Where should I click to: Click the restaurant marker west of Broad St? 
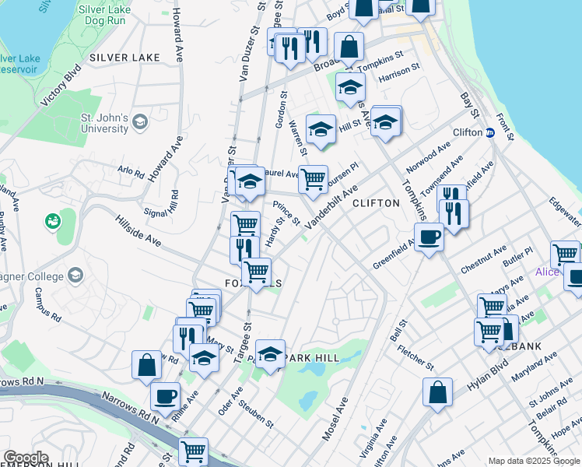tap(290, 49)
